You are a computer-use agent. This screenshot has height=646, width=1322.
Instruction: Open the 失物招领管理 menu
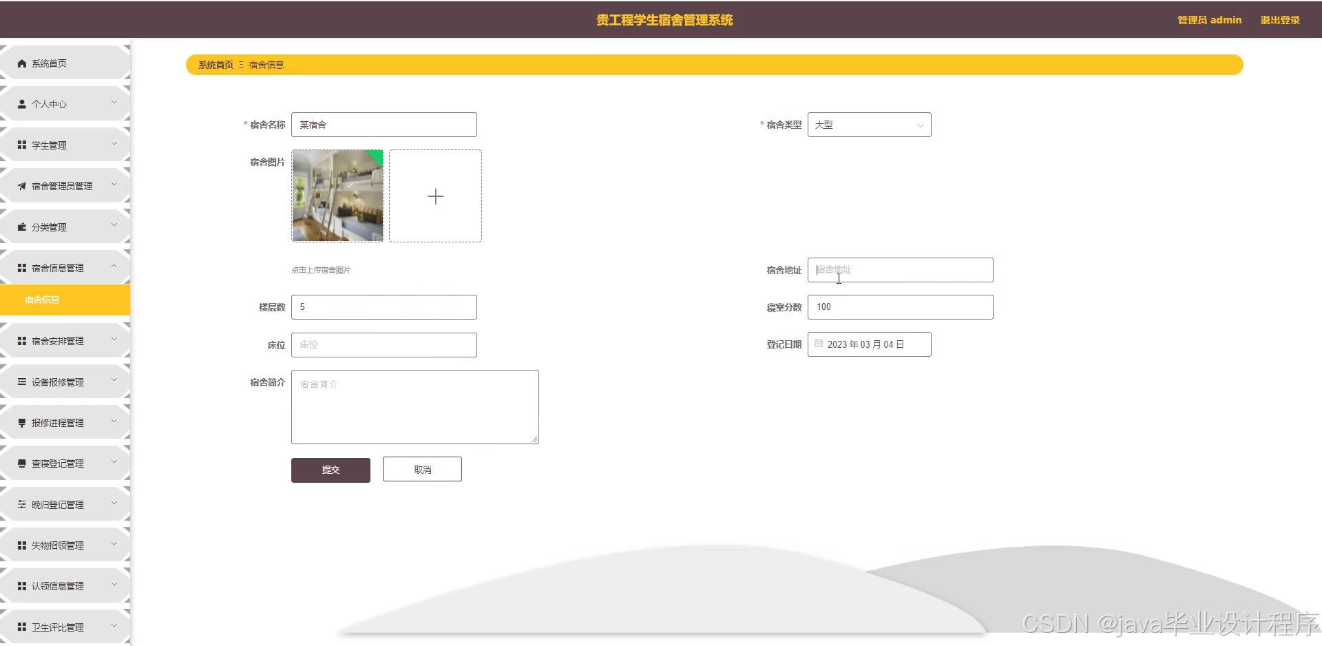point(65,545)
